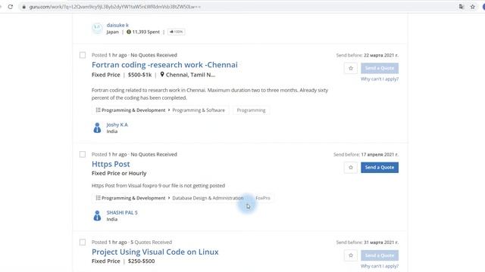The image size is (485, 272).
Task: Reload the page with the refresh icon
Action: [11, 7]
